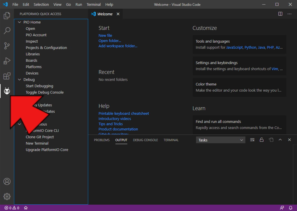Open the Tasks output channel dropdown
297x211 pixels.
click(220, 140)
